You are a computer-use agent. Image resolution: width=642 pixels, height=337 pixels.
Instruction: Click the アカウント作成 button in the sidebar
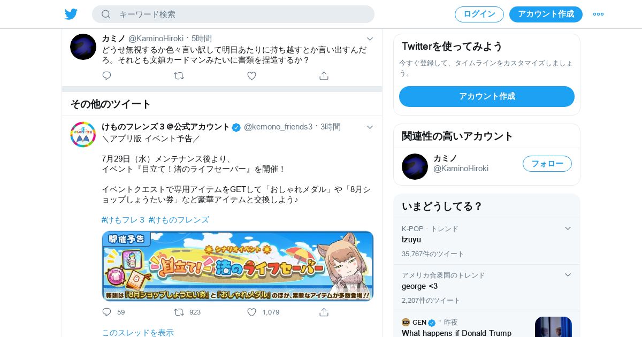(487, 96)
